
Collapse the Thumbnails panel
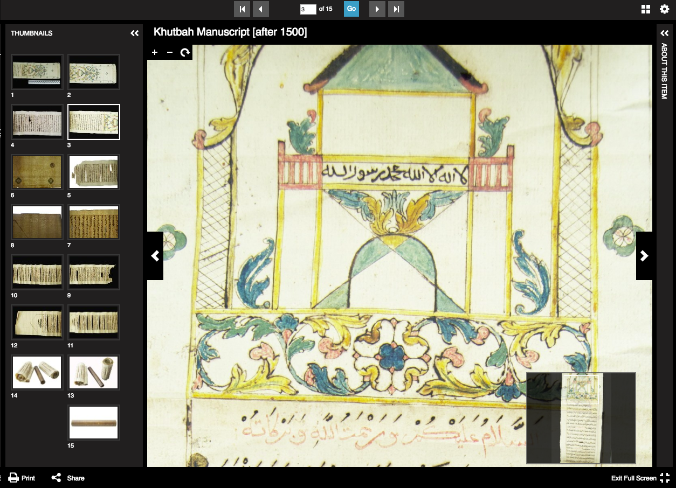pyautogui.click(x=135, y=33)
